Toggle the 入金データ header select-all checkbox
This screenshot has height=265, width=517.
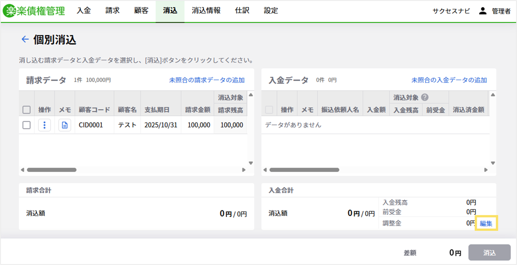click(x=269, y=110)
